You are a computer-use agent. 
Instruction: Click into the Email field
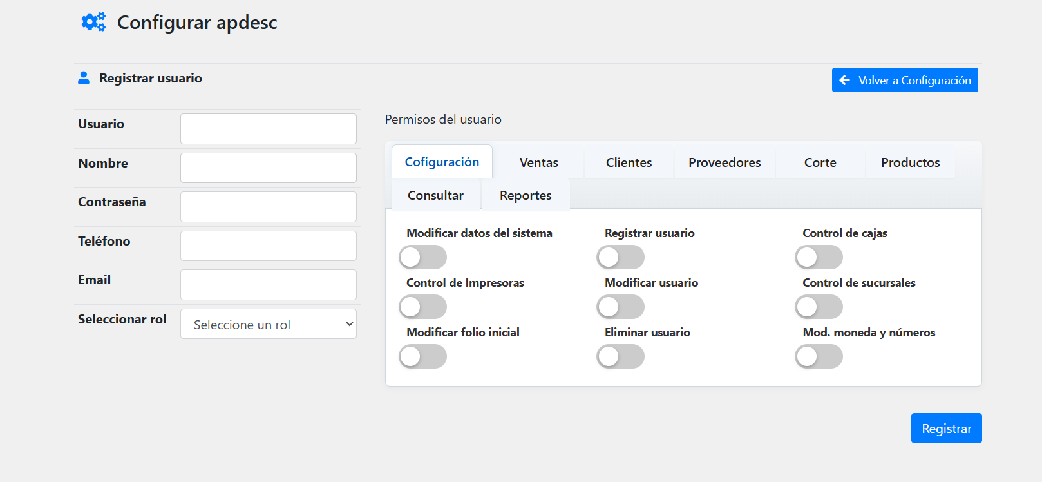pos(269,285)
